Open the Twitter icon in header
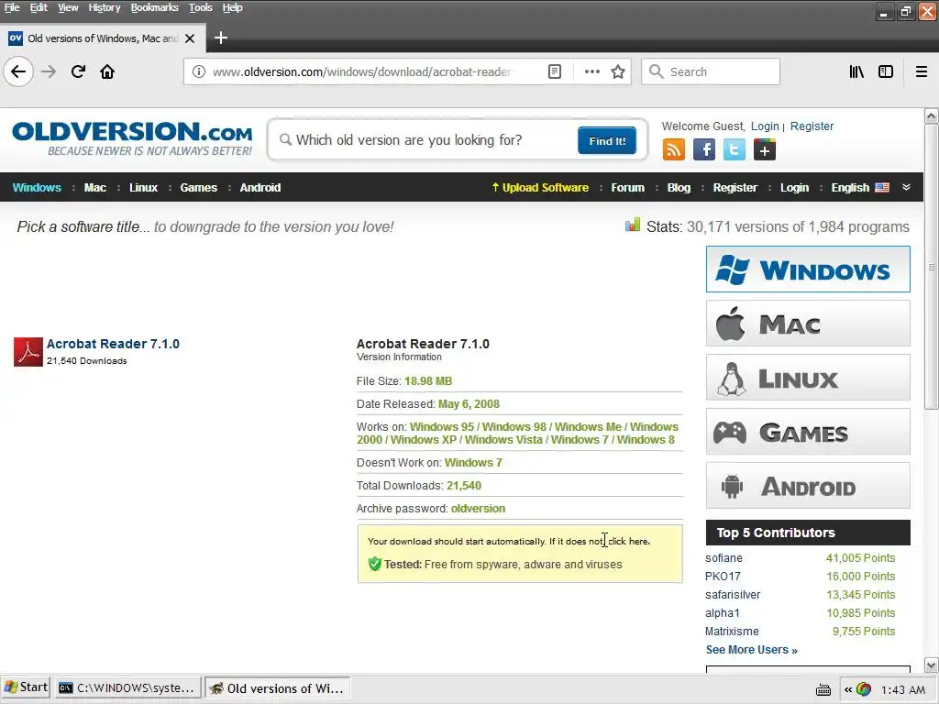Image resolution: width=939 pixels, height=704 pixels. coord(735,149)
